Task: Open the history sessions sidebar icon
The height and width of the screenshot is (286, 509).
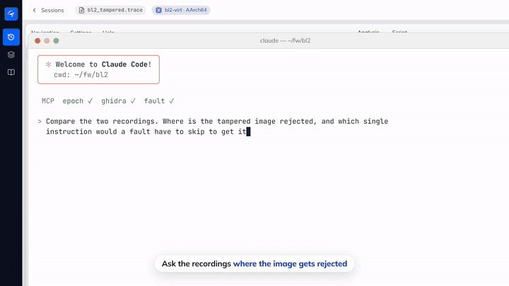Action: 11,37
